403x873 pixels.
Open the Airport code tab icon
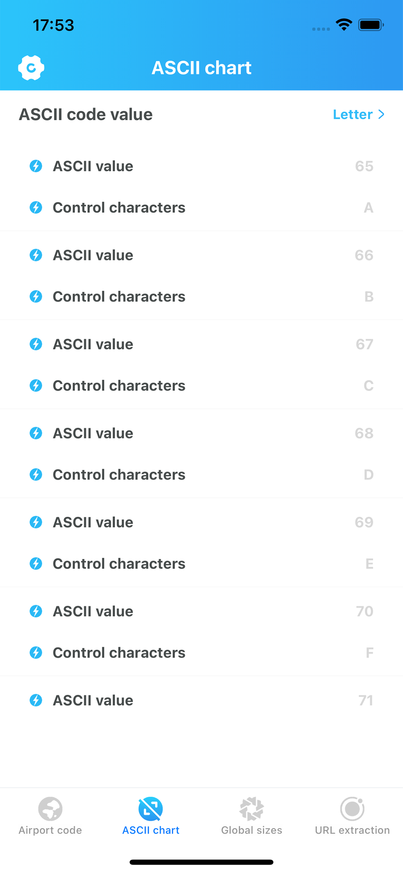(50, 809)
